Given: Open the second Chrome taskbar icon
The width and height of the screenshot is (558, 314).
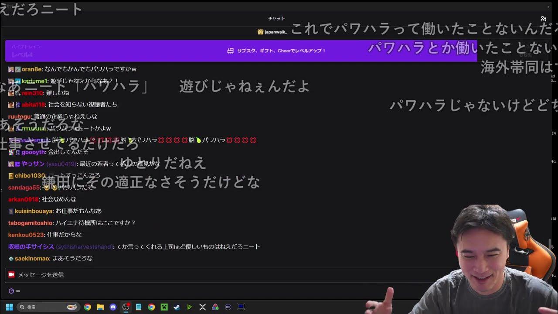Looking at the screenshot, I should (151, 307).
